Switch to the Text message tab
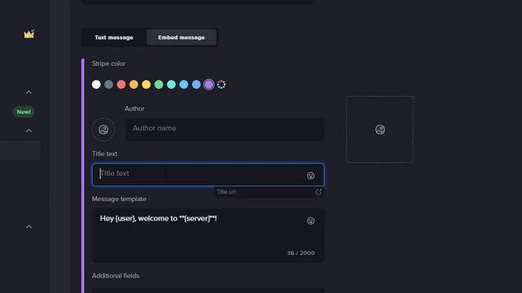Screen dimensions: 522x293 (x=114, y=37)
